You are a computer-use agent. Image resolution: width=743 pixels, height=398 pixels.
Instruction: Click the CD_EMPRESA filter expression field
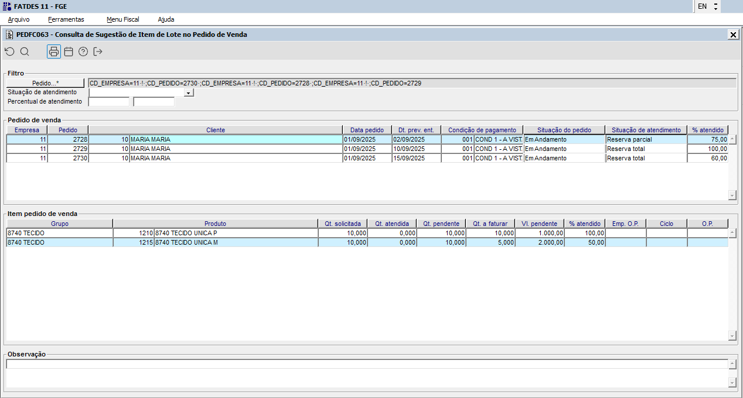(x=412, y=83)
